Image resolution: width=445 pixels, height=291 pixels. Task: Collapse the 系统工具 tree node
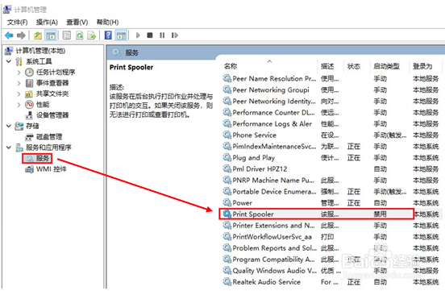[x=9, y=61]
